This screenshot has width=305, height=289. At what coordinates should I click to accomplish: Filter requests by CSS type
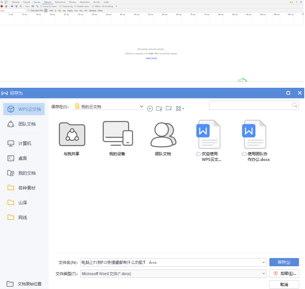59,11
